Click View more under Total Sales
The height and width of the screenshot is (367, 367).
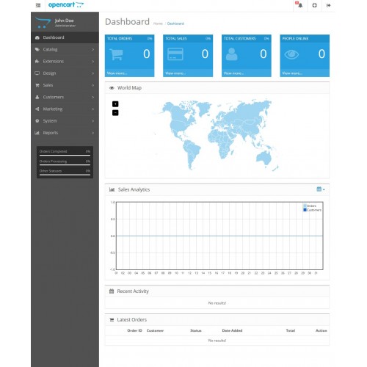175,73
